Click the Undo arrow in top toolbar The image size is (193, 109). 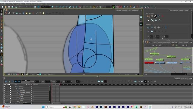(20, 7)
